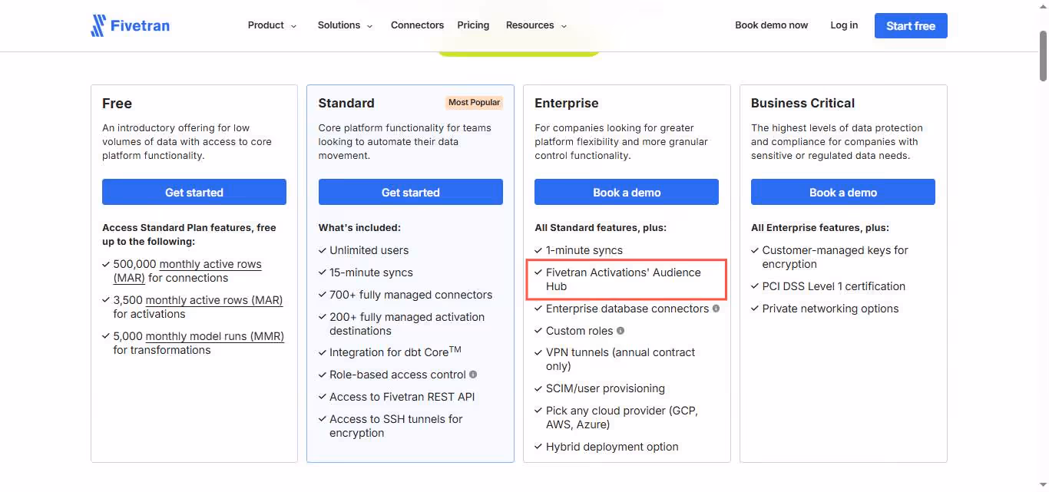Click the 15-minute syncs feature text
Screen dimensions: 1049x492
tap(371, 272)
